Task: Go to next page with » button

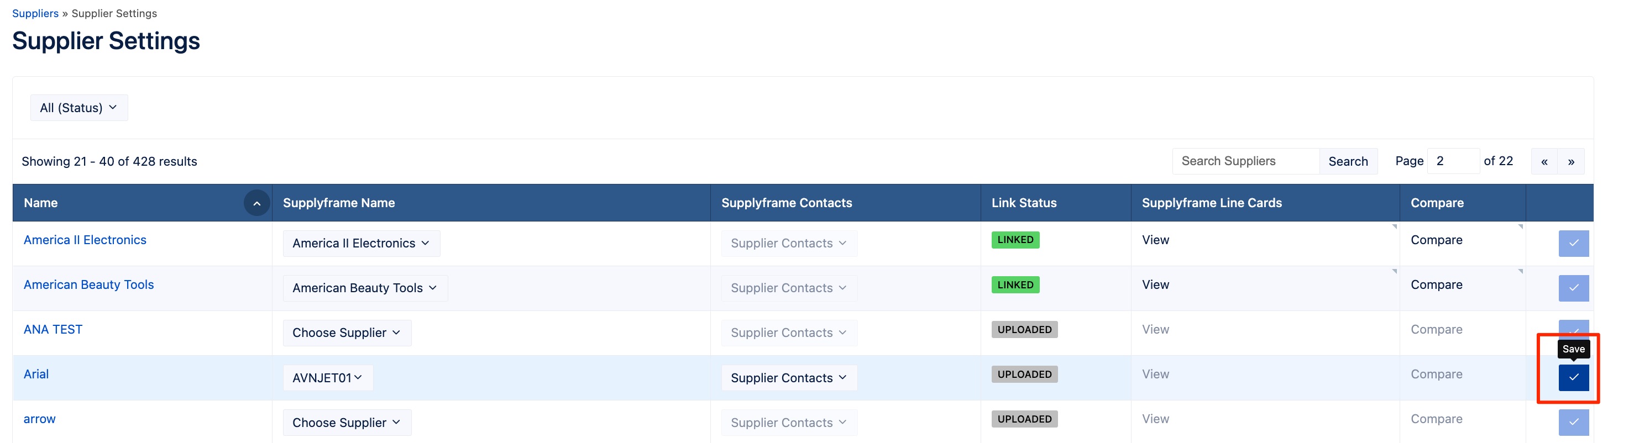Action: pos(1570,162)
